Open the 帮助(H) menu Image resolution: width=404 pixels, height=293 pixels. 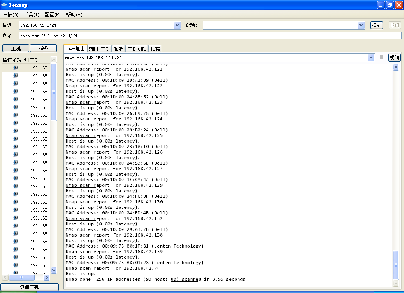pyautogui.click(x=74, y=15)
